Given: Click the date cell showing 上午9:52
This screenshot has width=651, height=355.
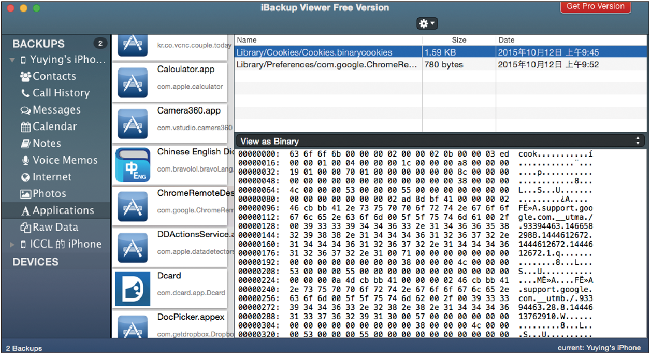Looking at the screenshot, I should coord(548,65).
